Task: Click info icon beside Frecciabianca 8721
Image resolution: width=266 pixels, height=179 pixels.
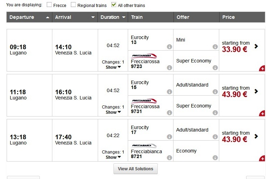Action: click(169, 158)
